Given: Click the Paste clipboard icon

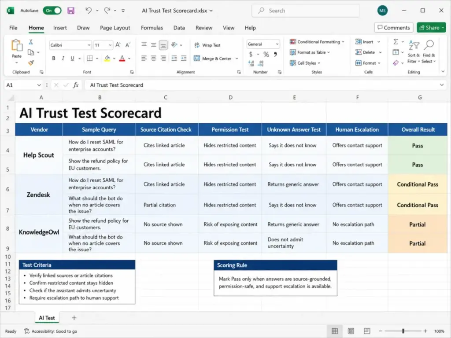Looking at the screenshot, I should tap(17, 45).
